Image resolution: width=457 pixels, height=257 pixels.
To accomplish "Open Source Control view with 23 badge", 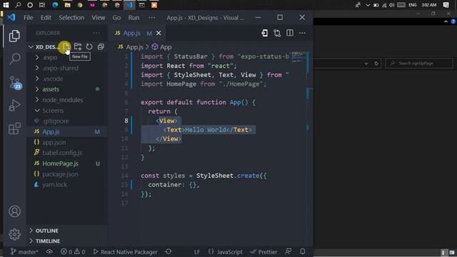I will pyautogui.click(x=14, y=83).
